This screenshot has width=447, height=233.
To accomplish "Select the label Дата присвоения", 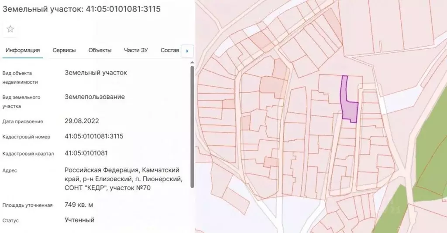I will click(x=23, y=122).
